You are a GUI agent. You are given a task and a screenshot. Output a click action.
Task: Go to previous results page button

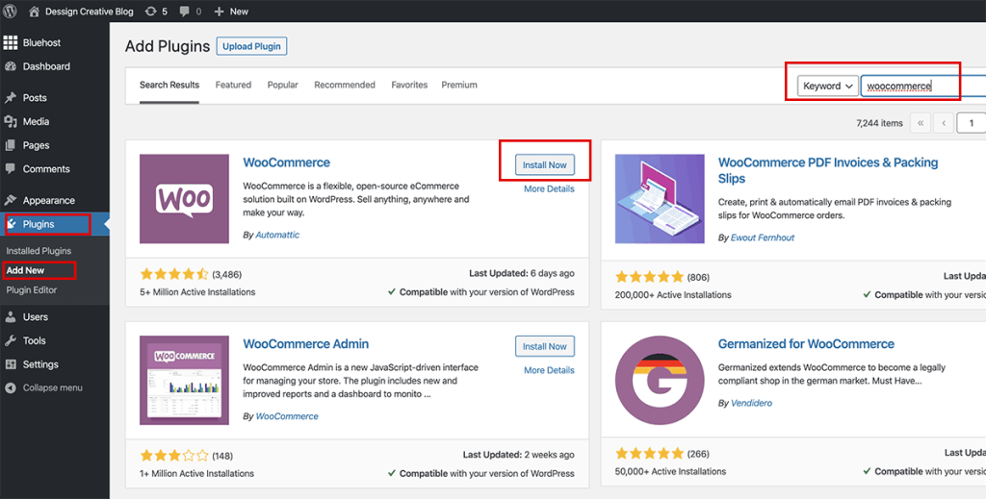pos(944,123)
